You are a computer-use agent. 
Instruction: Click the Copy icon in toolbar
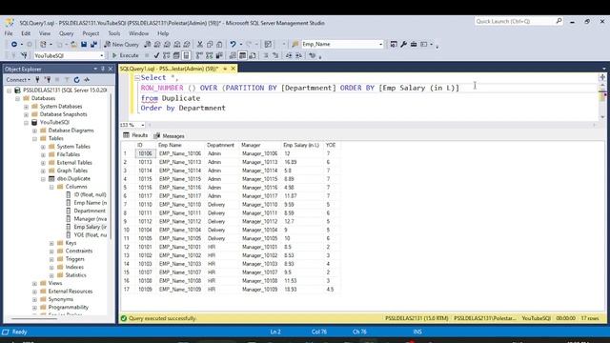[210, 45]
